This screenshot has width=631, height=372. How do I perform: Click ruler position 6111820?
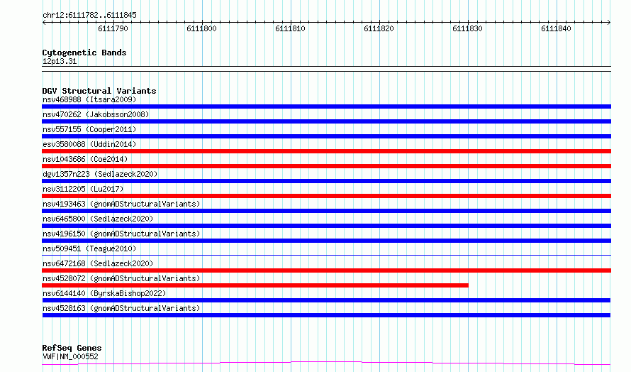tap(379, 28)
